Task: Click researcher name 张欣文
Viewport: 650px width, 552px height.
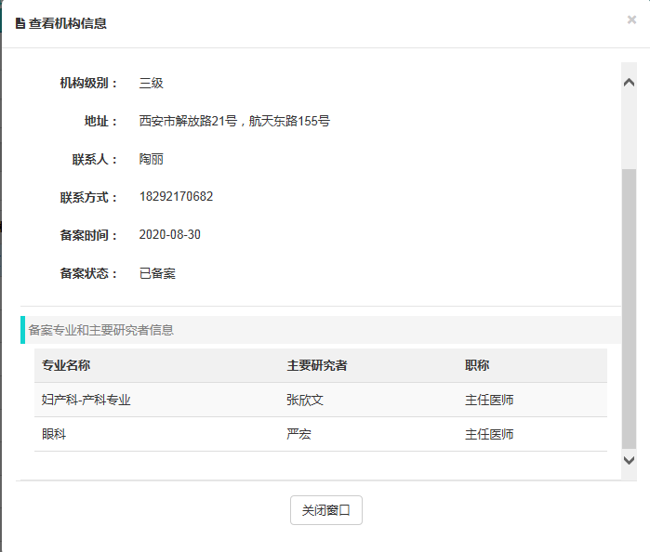Action: (x=305, y=401)
